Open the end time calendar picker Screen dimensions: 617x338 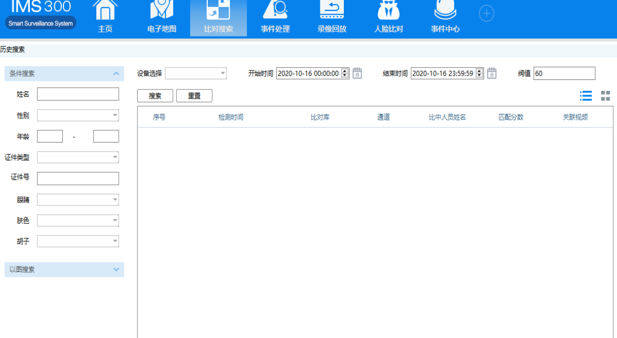click(x=491, y=73)
